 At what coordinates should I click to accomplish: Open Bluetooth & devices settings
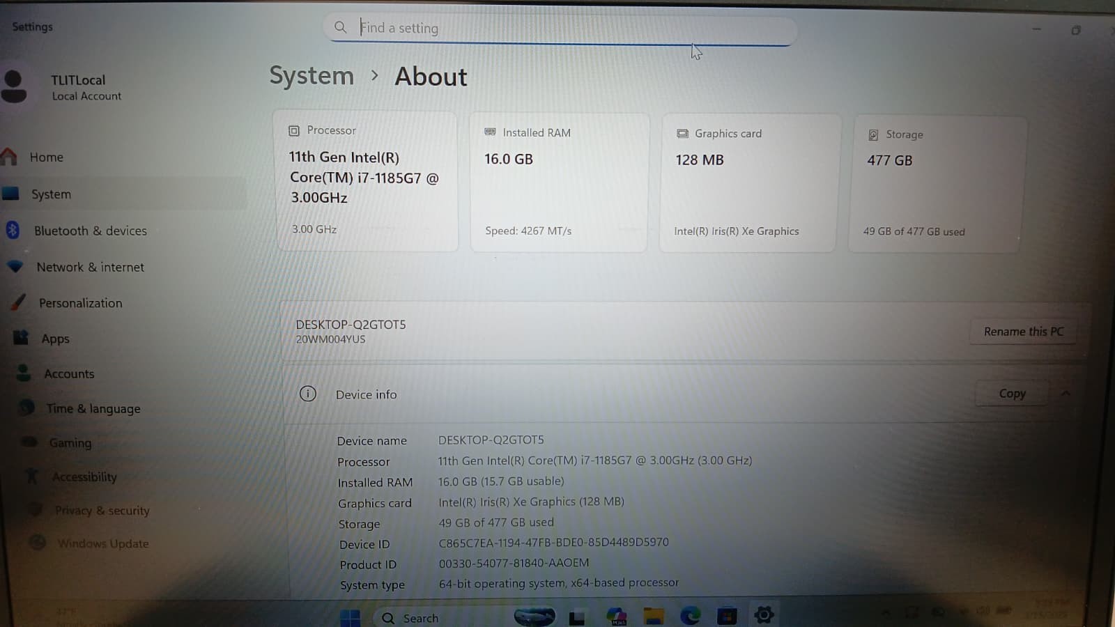[90, 231]
